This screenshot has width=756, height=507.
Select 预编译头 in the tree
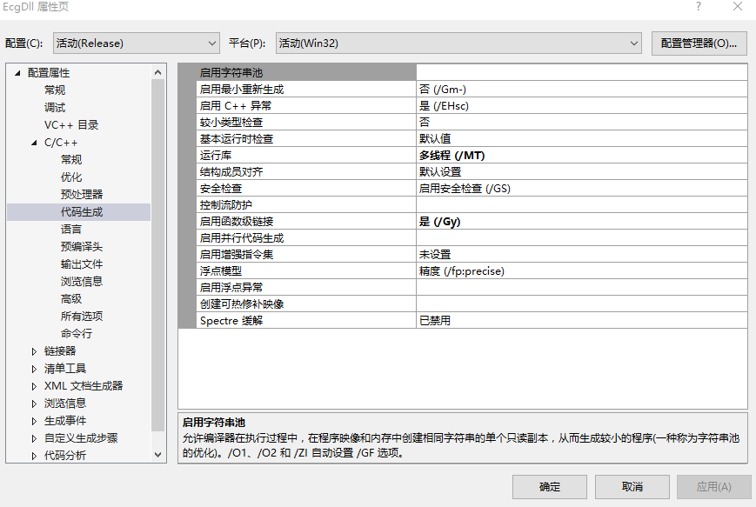coord(82,246)
